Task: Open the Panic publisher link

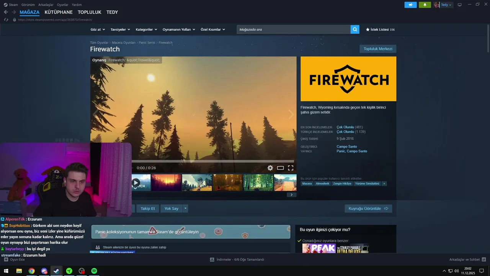Action: pos(341,151)
